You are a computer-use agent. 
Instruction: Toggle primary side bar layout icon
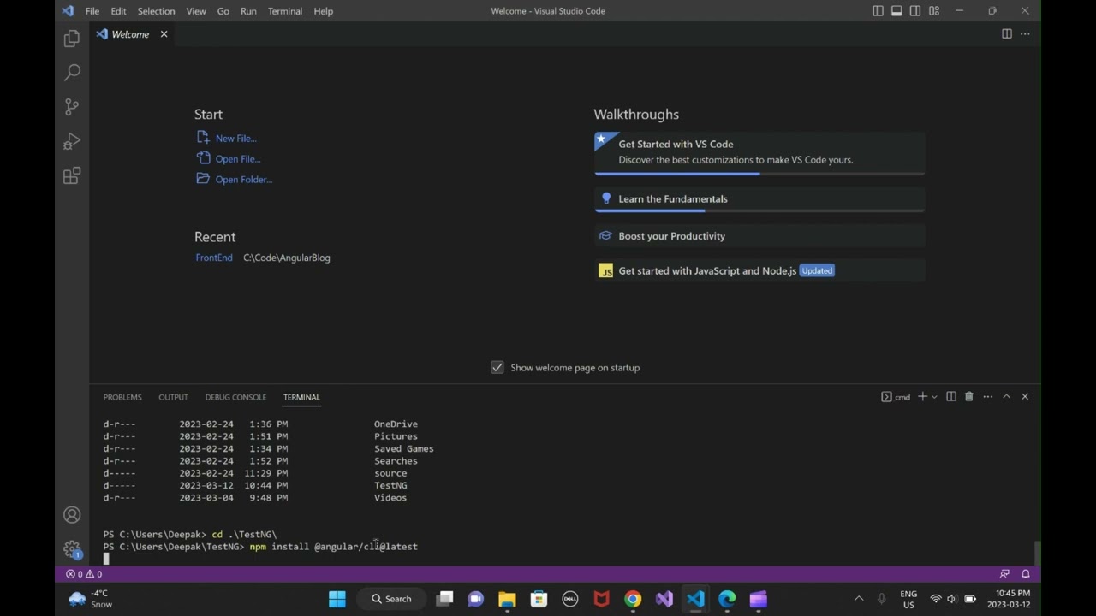tap(878, 11)
